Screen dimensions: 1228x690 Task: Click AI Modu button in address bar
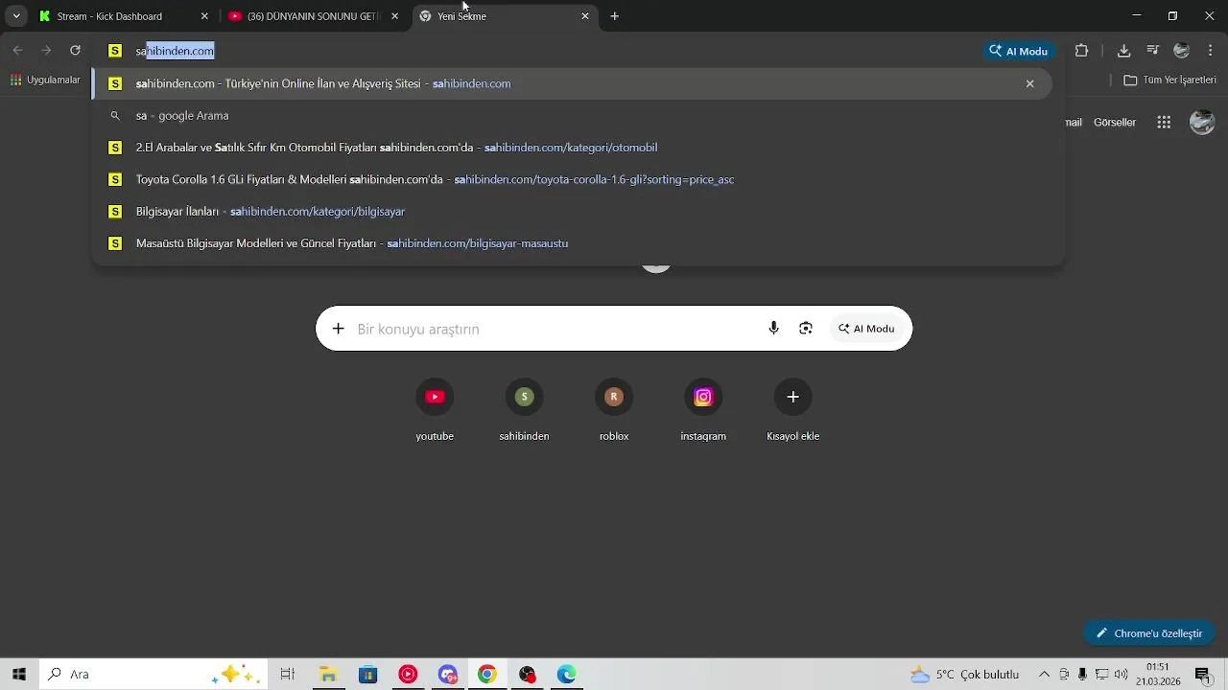click(x=1019, y=51)
